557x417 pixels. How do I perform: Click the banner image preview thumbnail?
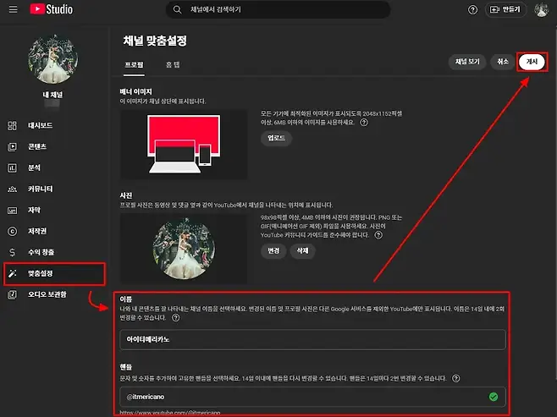(184, 145)
